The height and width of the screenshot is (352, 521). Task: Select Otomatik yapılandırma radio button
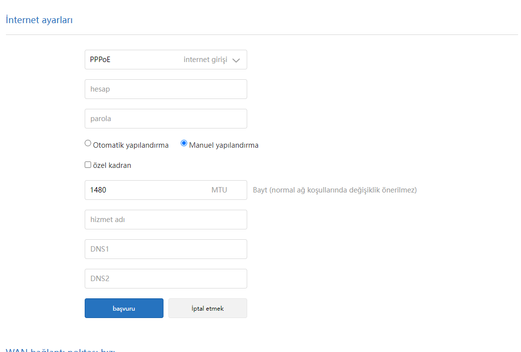88,143
